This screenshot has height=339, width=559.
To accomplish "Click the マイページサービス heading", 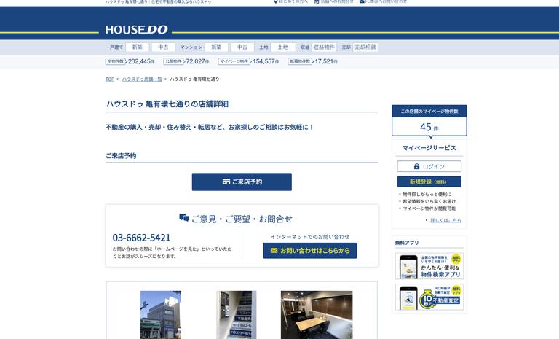I will tap(429, 148).
